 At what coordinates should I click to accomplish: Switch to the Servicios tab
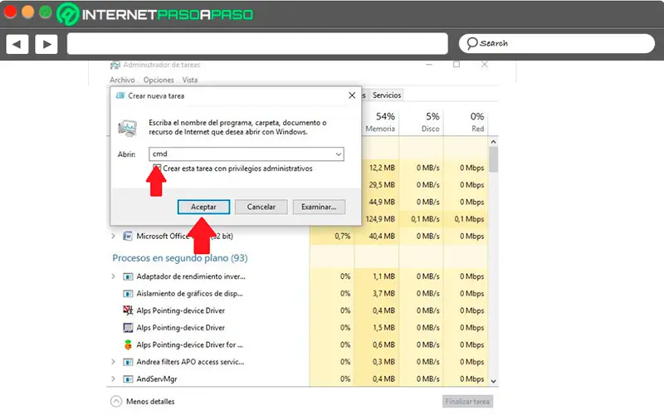[387, 95]
